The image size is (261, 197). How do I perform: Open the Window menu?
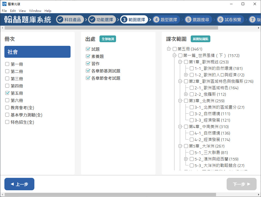(35, 11)
